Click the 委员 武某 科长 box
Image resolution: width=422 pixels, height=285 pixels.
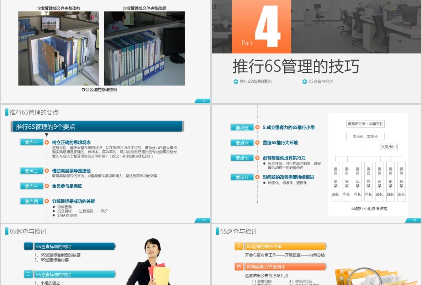point(358,181)
